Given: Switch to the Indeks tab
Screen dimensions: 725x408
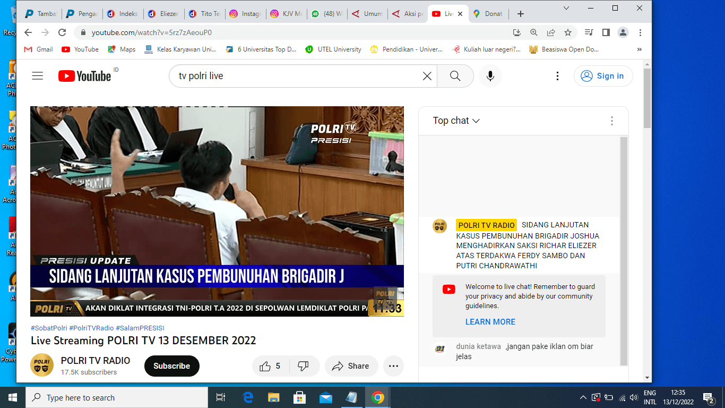Looking at the screenshot, I should [x=123, y=14].
